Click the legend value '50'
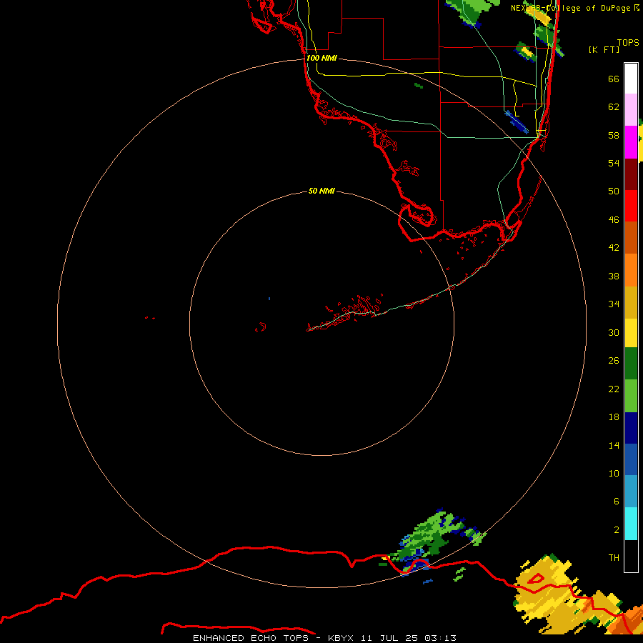Image resolution: width=643 pixels, height=643 pixels. [614, 191]
